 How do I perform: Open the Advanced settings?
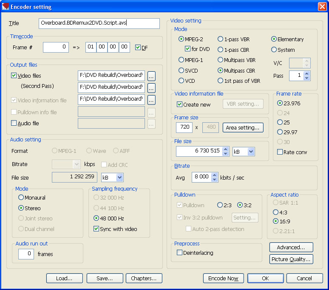point(291,247)
